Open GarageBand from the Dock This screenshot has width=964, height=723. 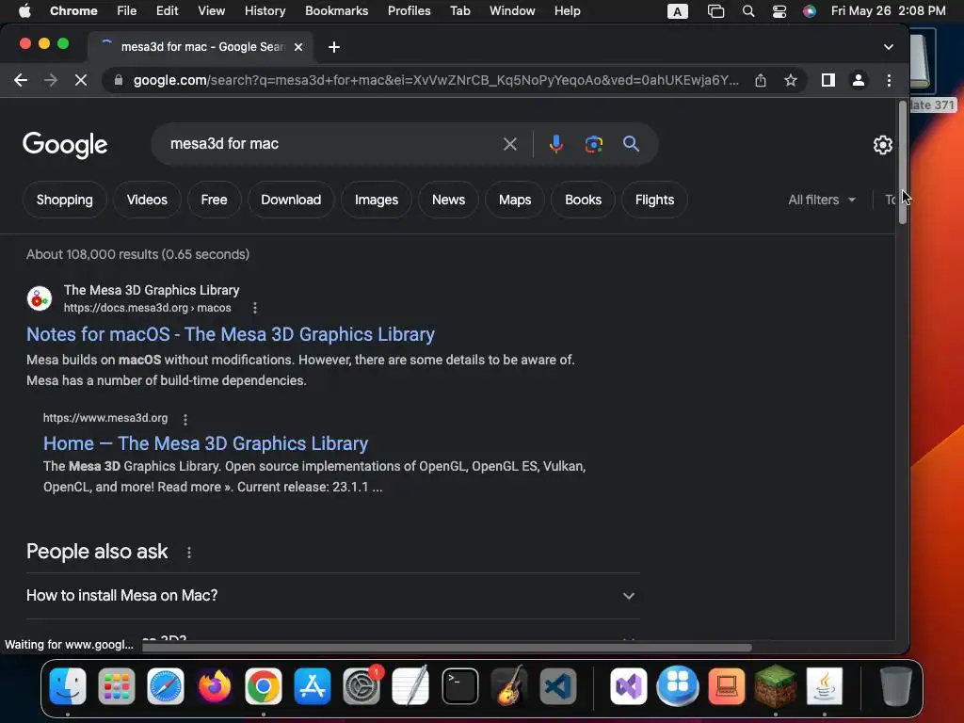pos(509,686)
